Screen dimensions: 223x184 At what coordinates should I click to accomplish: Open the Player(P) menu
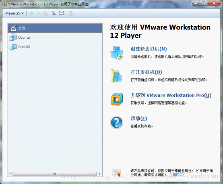pos(14,13)
